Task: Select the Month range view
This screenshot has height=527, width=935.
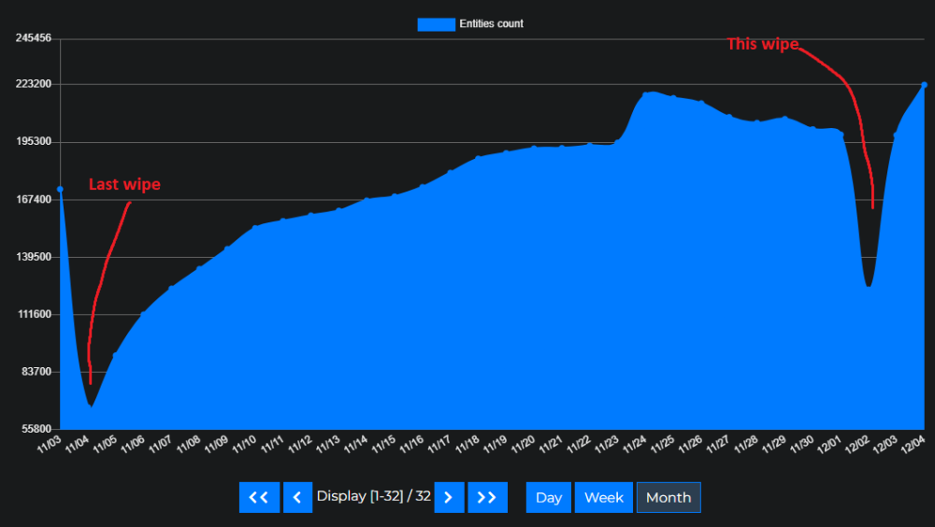Action: click(x=668, y=497)
